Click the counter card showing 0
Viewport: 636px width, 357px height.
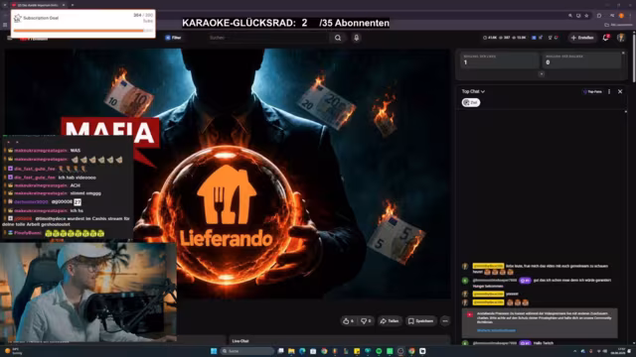[x=581, y=59]
